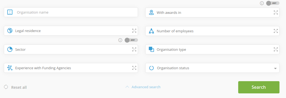Focus the Organisation name input field
This screenshot has width=286, height=98.
click(x=71, y=12)
